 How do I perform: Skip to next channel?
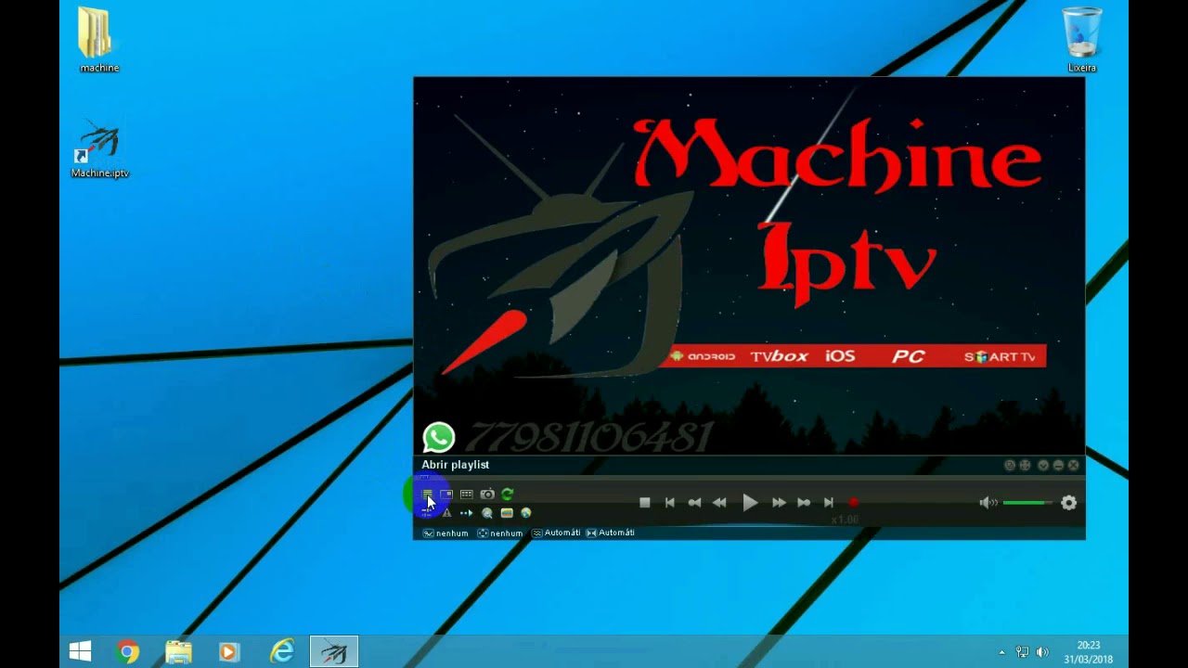pyautogui.click(x=828, y=502)
